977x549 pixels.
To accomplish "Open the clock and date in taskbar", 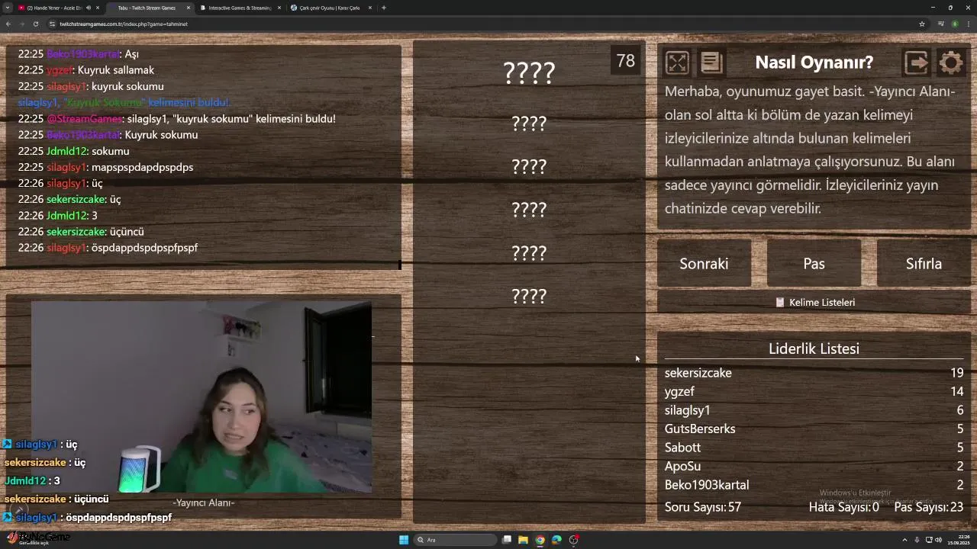I will click(x=959, y=540).
